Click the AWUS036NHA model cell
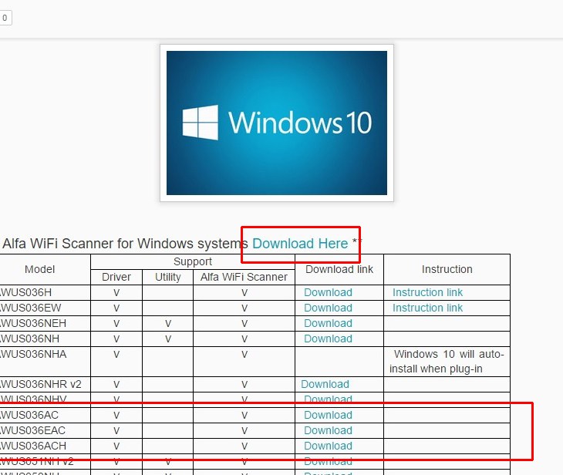This screenshot has width=563, height=475. coord(35,354)
